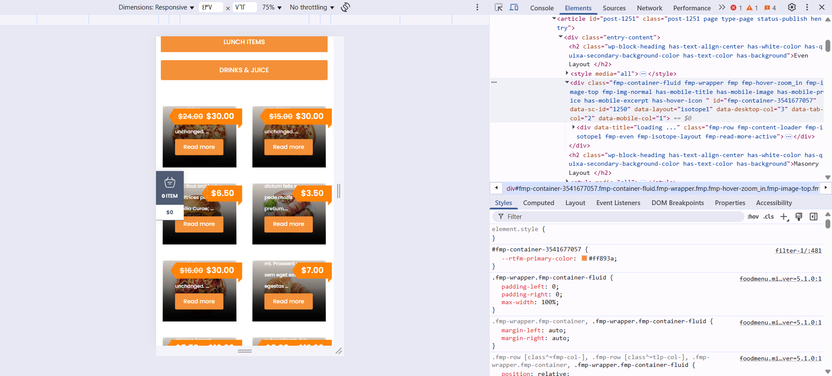832x376 pixels.
Task: Click the Filter styles input field
Action: [x=620, y=217]
